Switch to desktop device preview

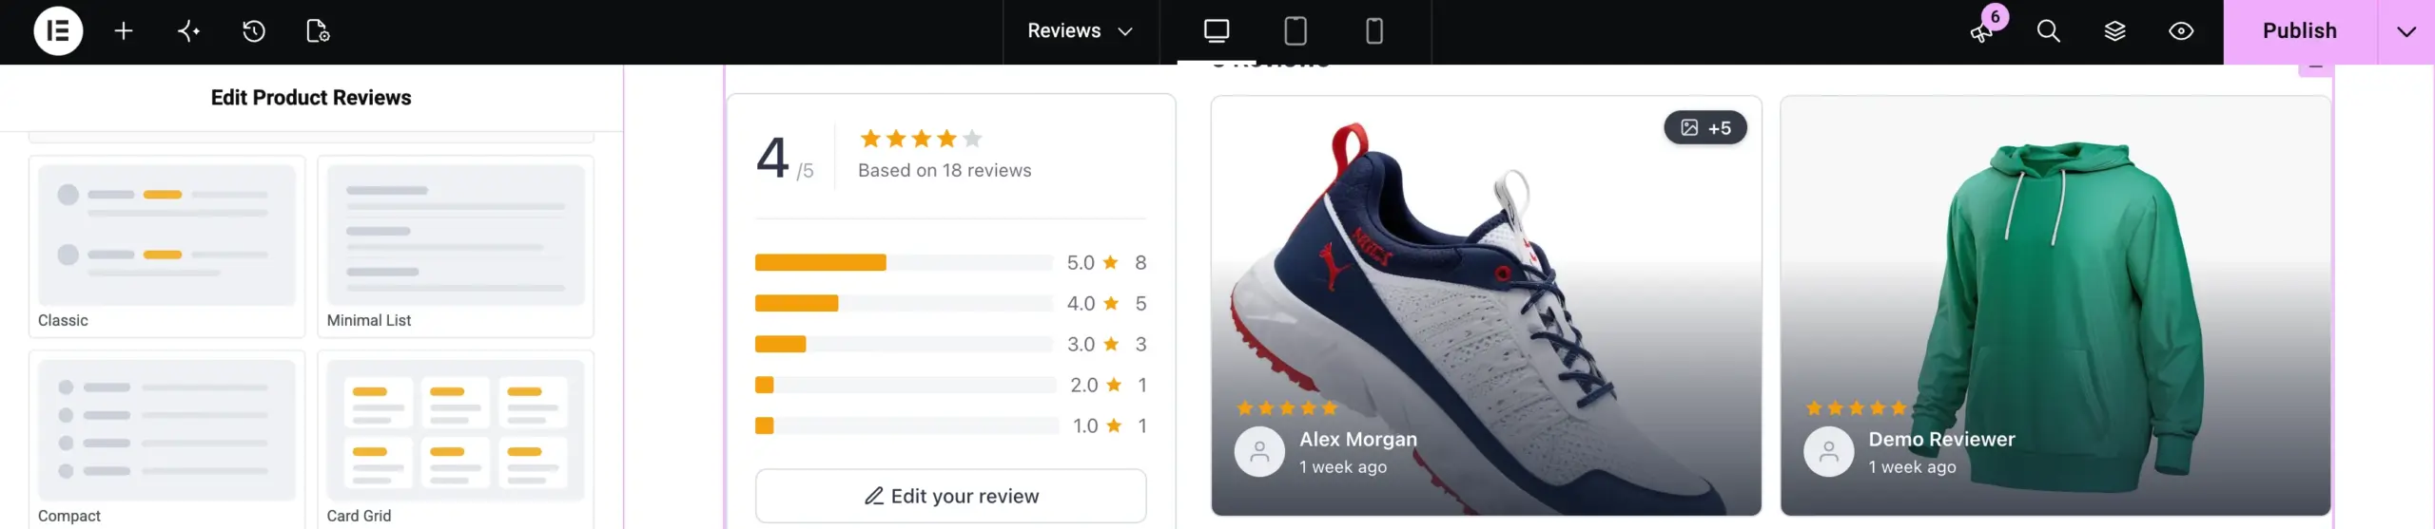(1217, 31)
